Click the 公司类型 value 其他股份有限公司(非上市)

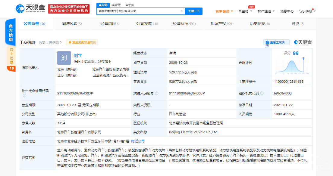coord(77,114)
